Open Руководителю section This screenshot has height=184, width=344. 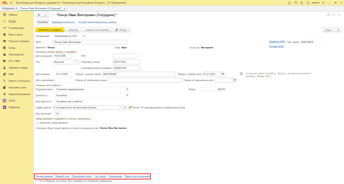point(16,28)
